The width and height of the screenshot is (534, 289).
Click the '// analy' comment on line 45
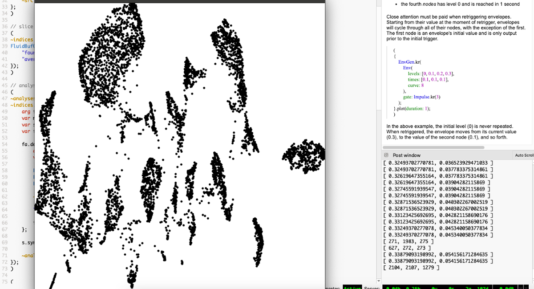[23, 85]
